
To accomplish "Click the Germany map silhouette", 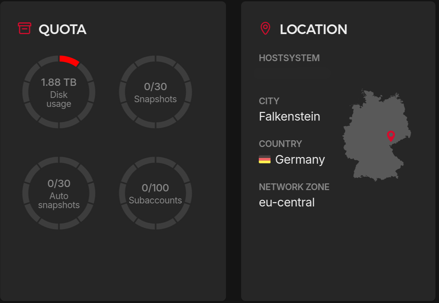I will 371,147.
